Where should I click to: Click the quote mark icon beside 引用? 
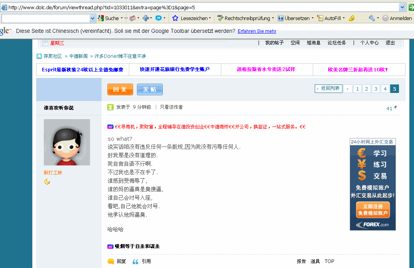point(135,261)
